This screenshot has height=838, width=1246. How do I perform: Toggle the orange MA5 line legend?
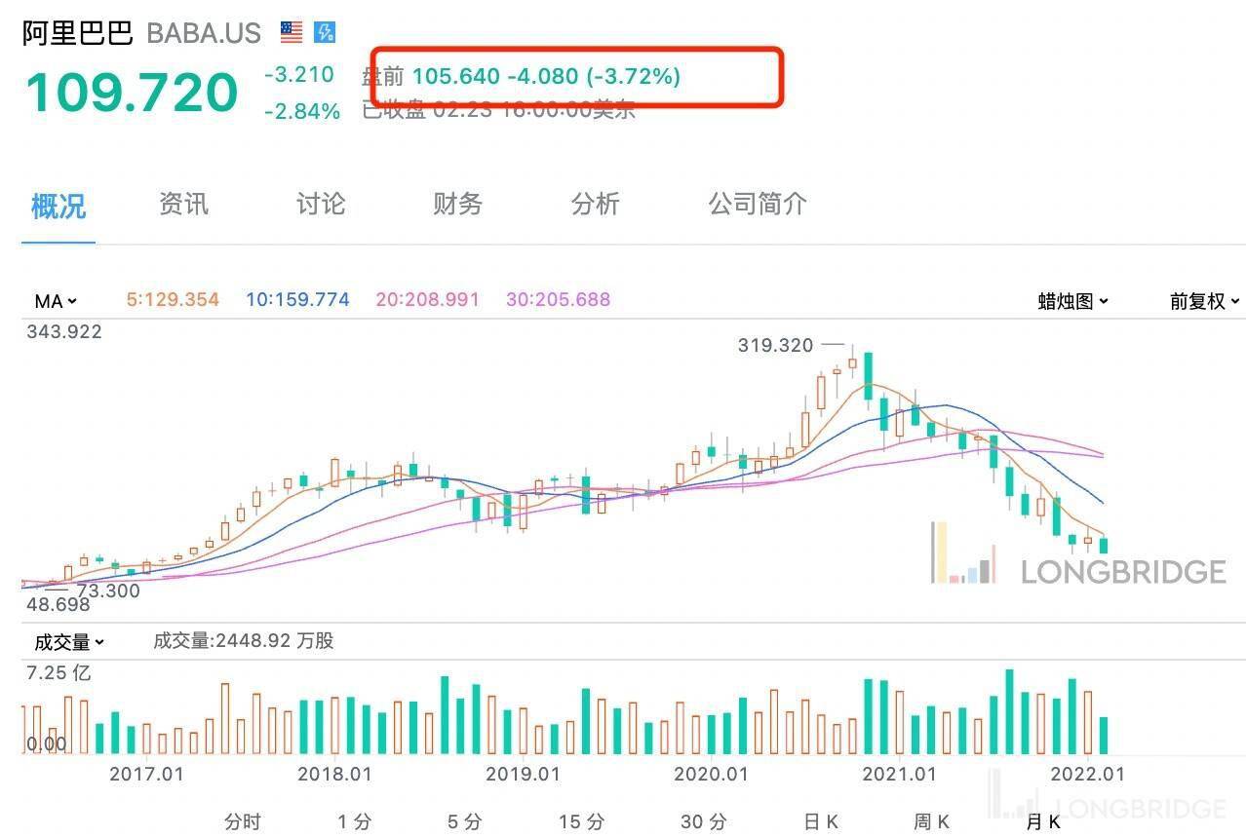tap(172, 301)
